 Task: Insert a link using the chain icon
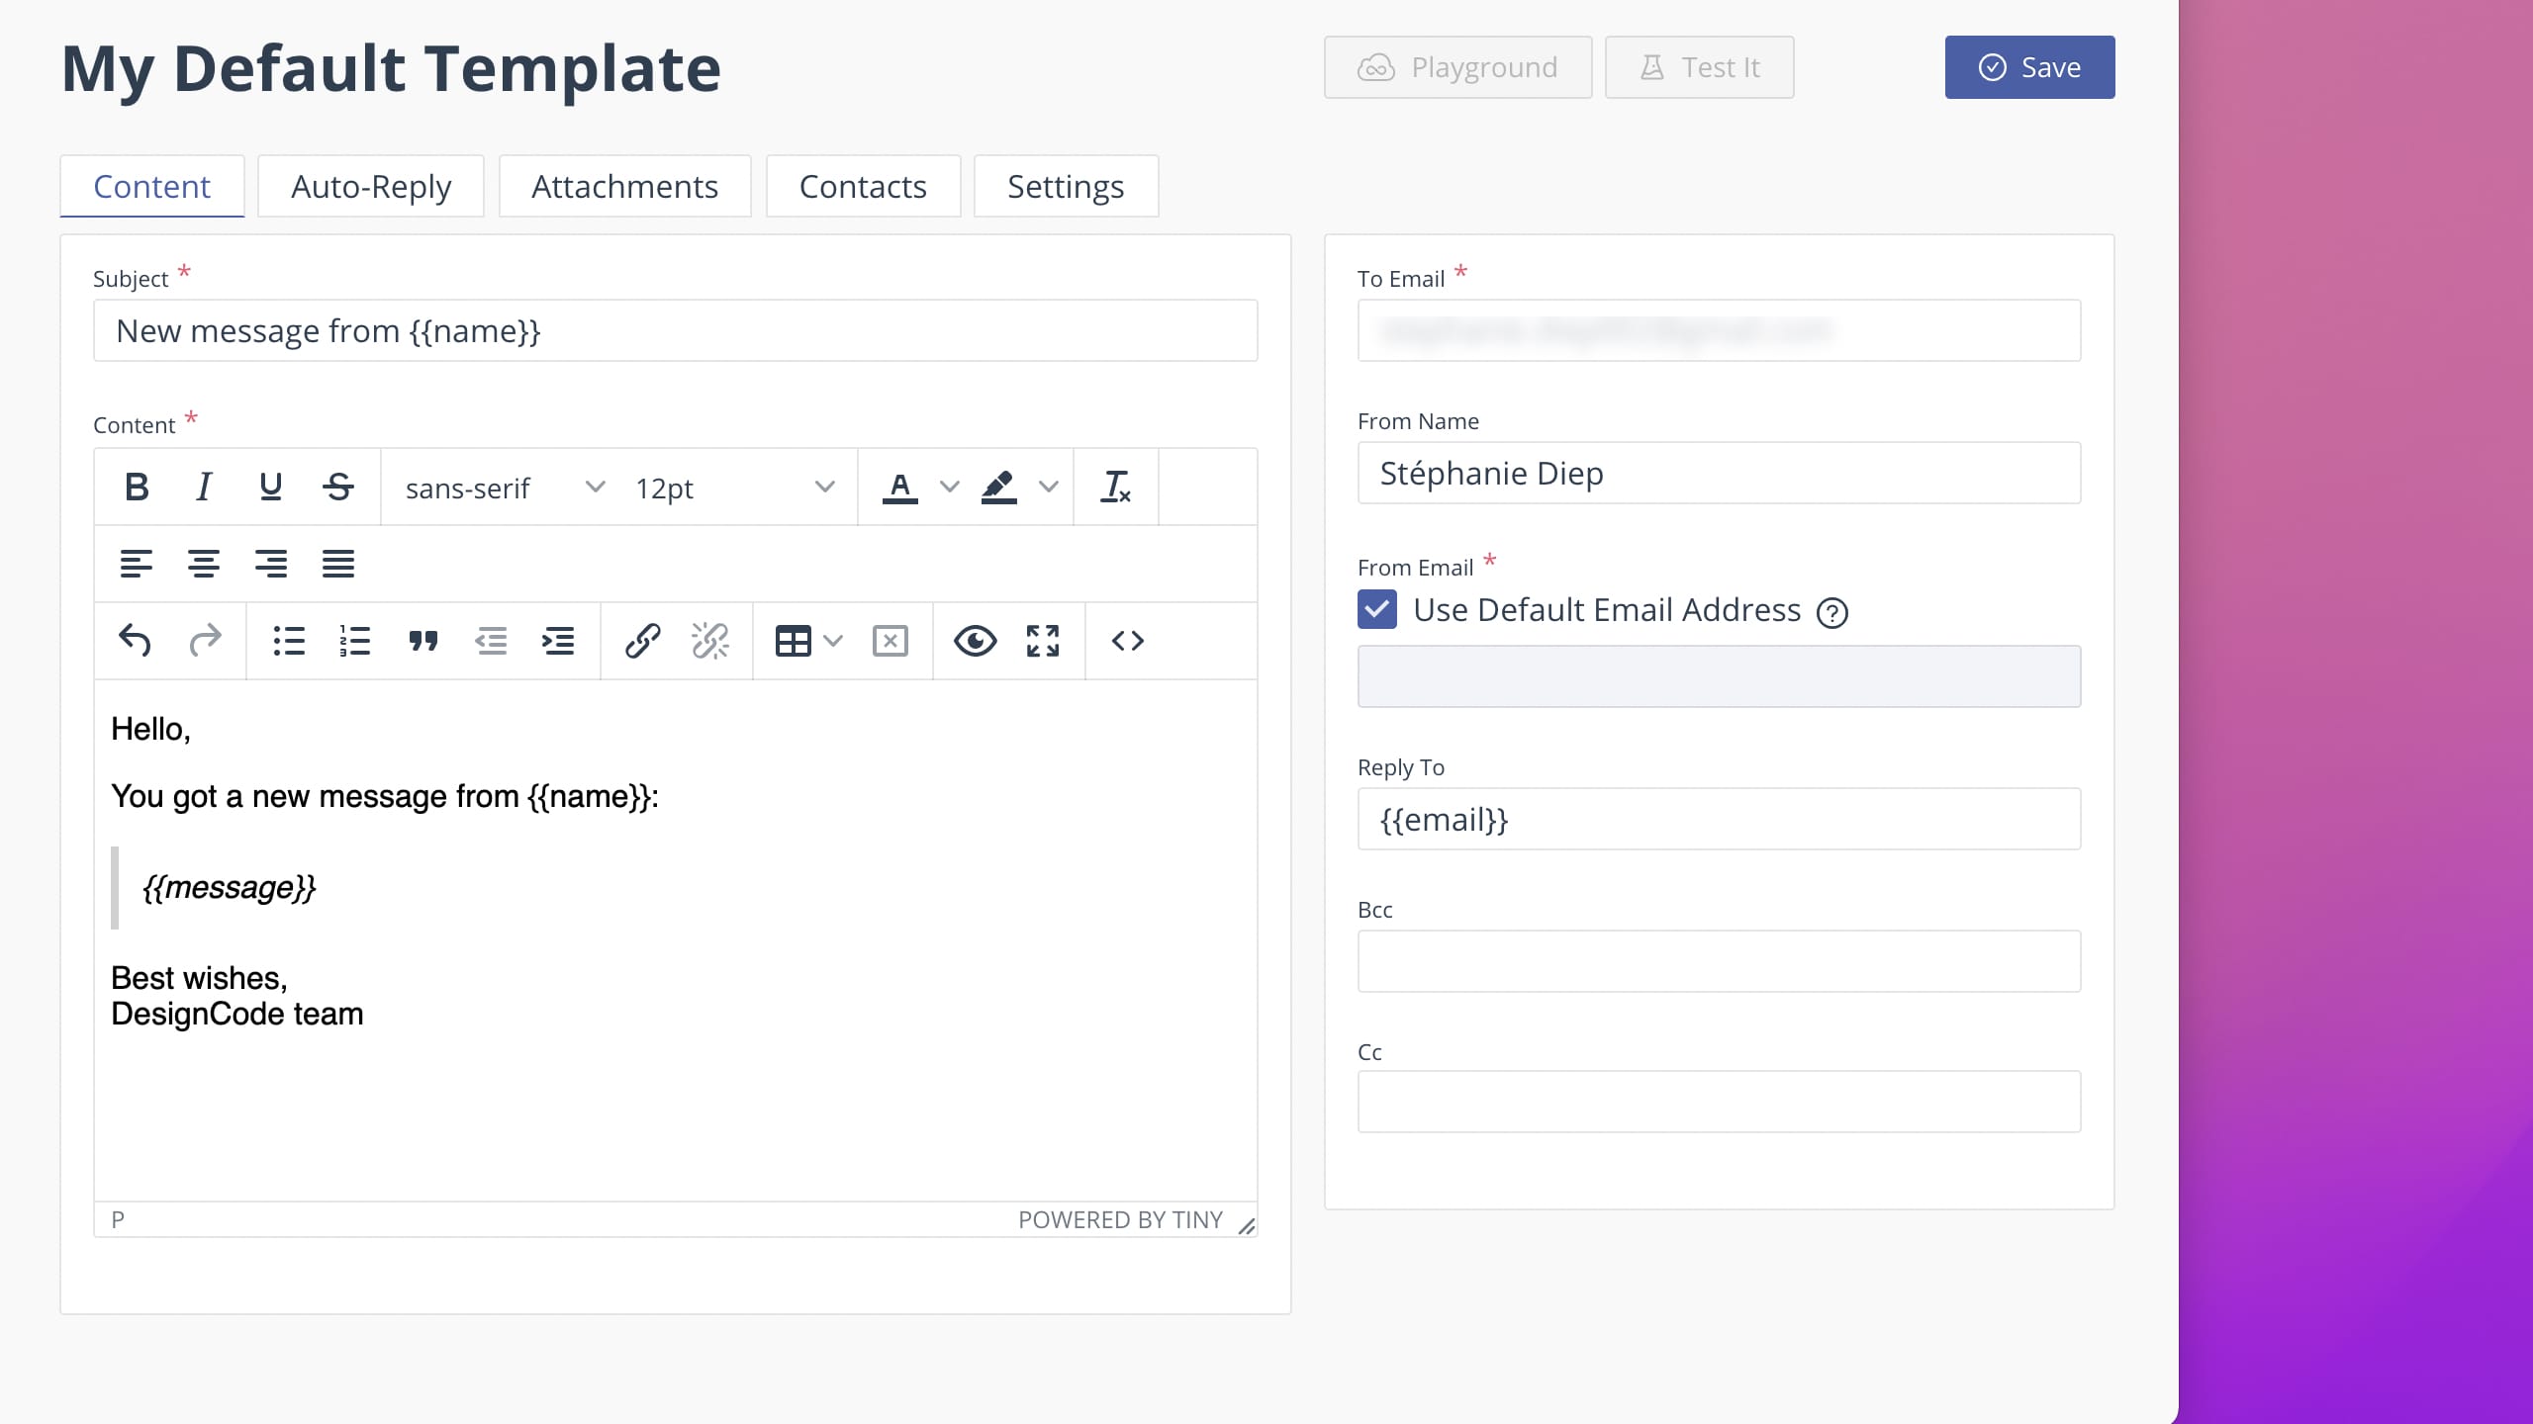tap(642, 641)
